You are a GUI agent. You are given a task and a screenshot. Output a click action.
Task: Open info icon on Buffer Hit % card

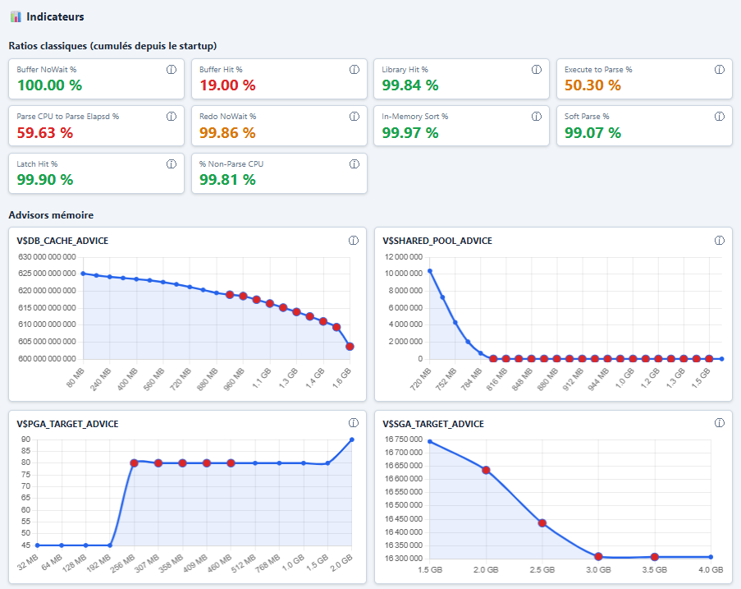[354, 70]
